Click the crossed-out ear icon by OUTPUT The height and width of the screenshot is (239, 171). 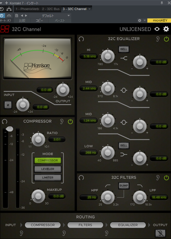160,233
